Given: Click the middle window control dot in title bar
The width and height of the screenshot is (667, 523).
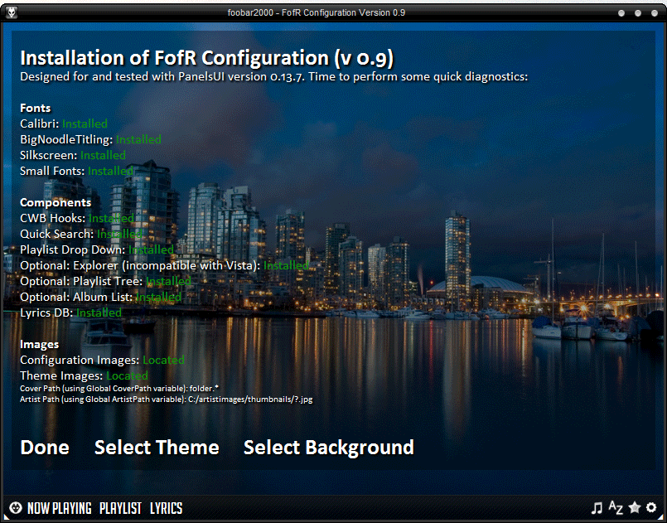Looking at the screenshot, I should 638,13.
